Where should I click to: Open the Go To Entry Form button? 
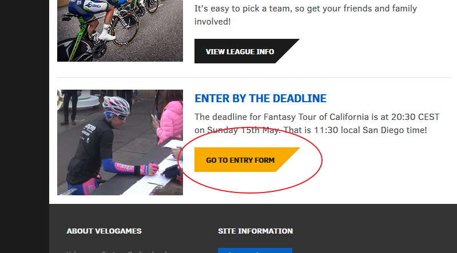(x=241, y=160)
